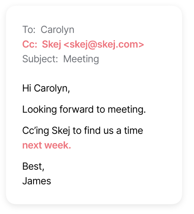Screen dimensions: 194x214
Task: Click the Looking forward to meeting sentence
Action: pyautogui.click(x=84, y=110)
